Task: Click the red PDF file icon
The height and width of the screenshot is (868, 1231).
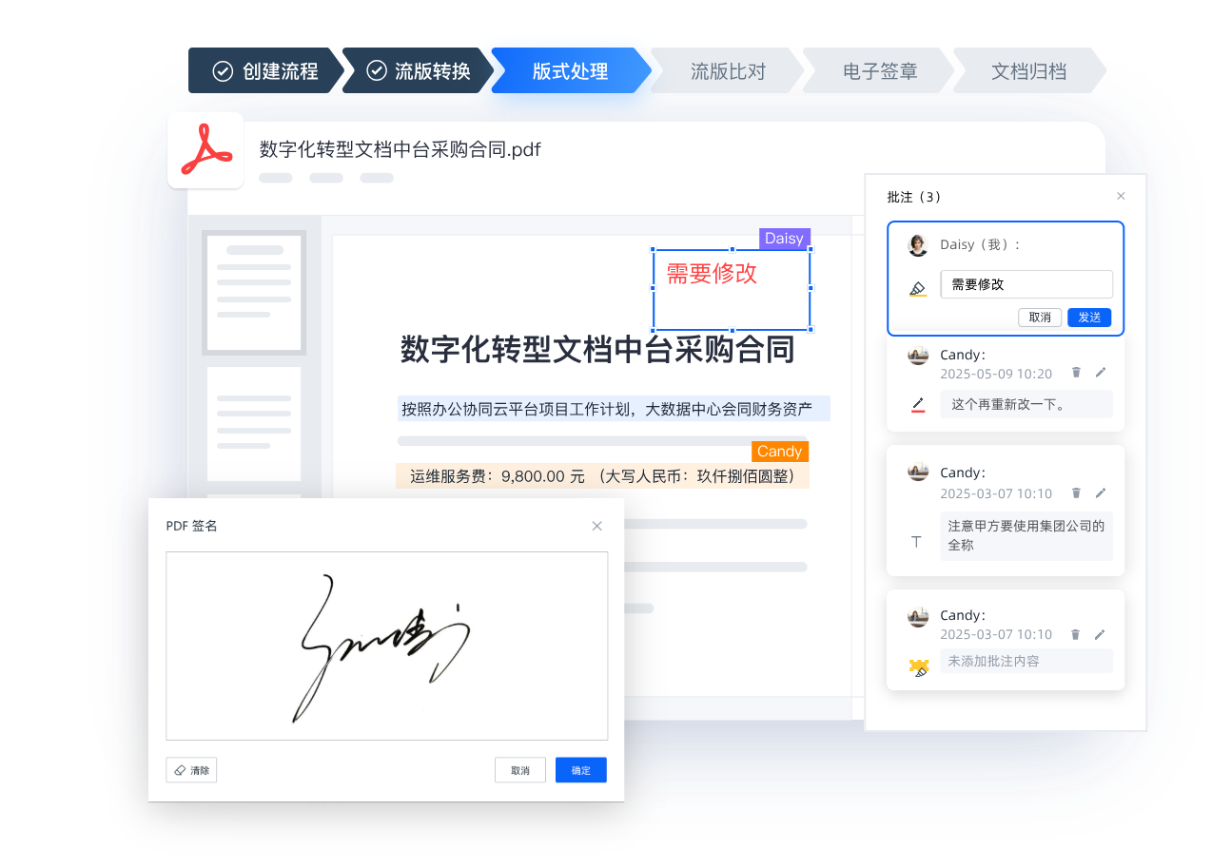Action: point(206,150)
